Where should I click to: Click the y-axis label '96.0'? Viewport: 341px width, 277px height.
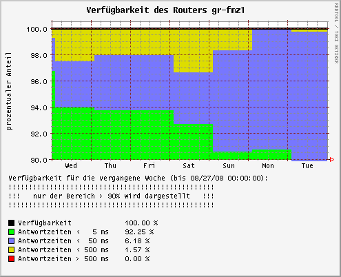coord(39,81)
